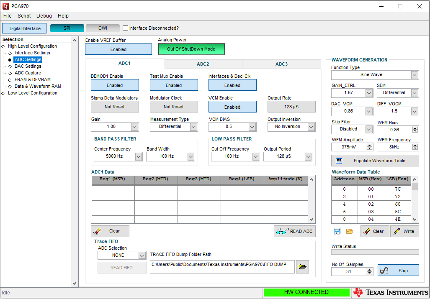430x299 pixels.
Task: Click the READ ADC glasses button
Action: click(294, 231)
